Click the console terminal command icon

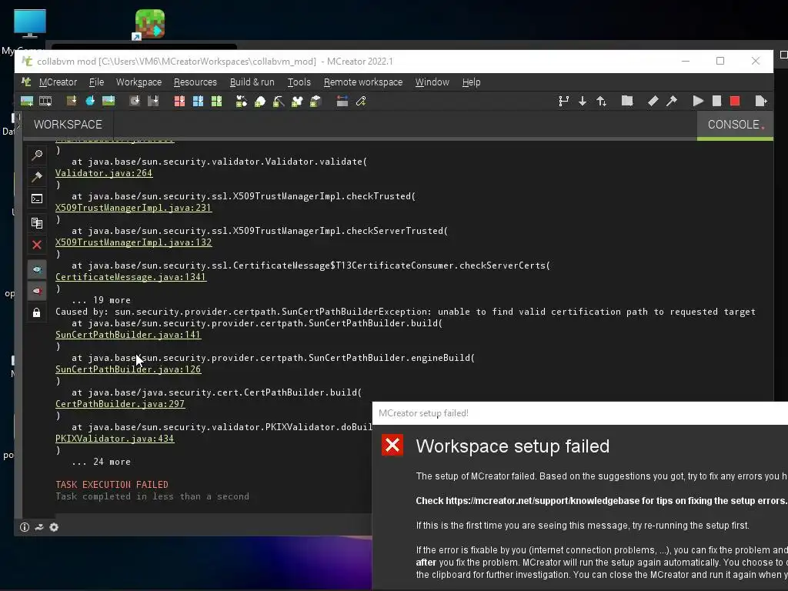(37, 199)
